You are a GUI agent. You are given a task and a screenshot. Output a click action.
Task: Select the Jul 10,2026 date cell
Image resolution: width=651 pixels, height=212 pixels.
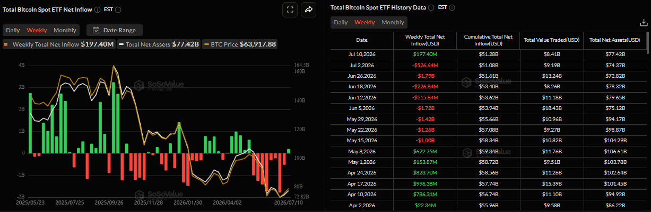(x=361, y=54)
